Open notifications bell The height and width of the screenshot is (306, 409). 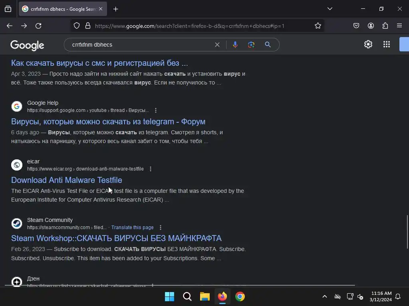(x=398, y=296)
